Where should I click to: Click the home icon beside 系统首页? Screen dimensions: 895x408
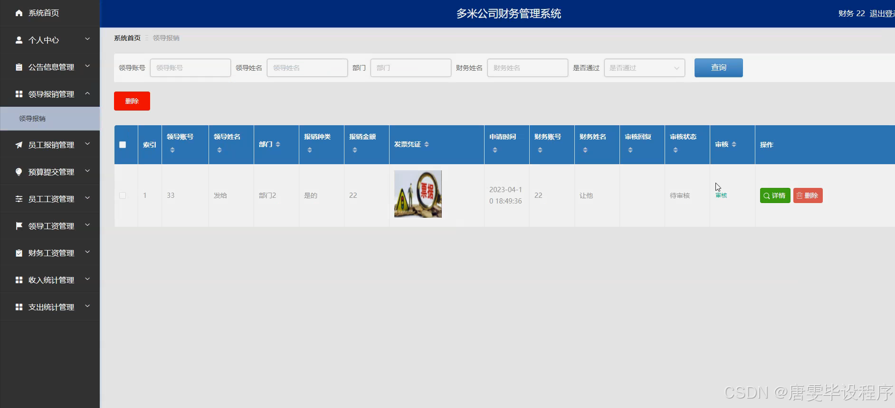19,13
